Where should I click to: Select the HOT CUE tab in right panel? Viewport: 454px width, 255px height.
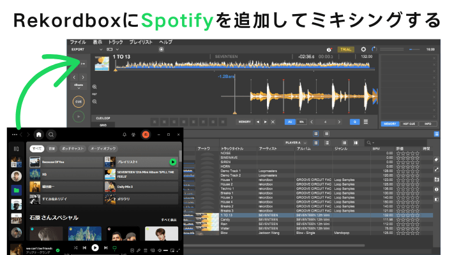[409, 124]
